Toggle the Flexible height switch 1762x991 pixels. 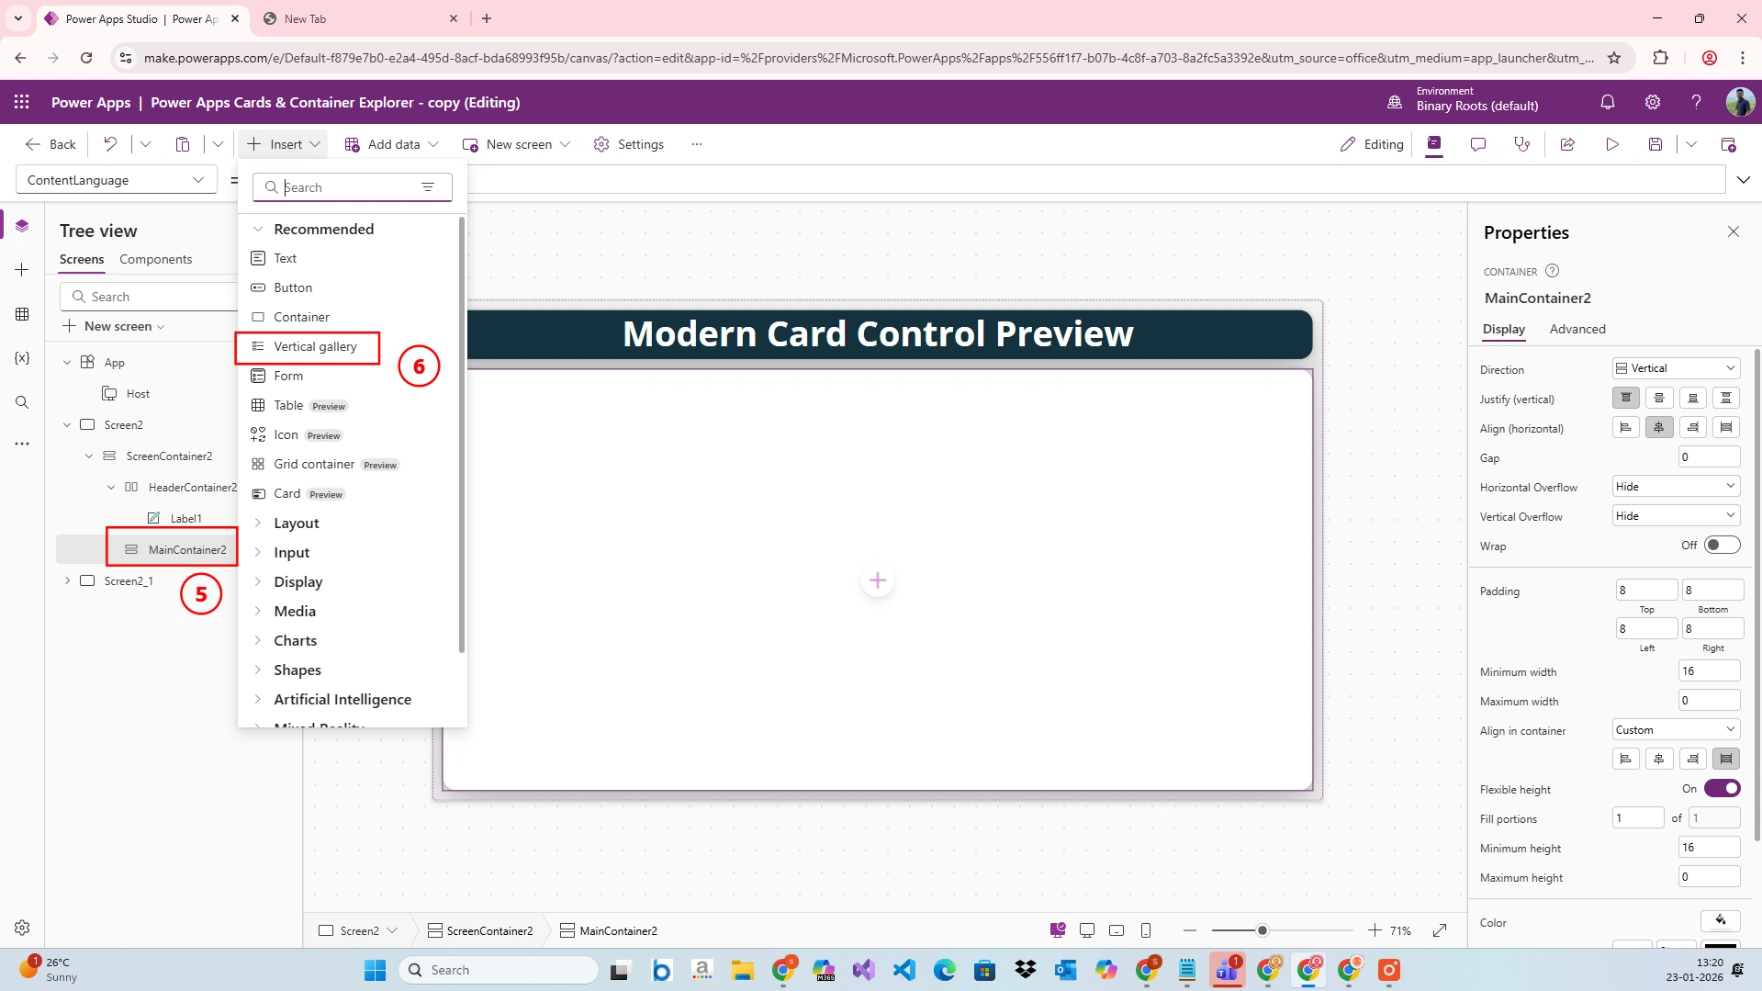pos(1722,788)
